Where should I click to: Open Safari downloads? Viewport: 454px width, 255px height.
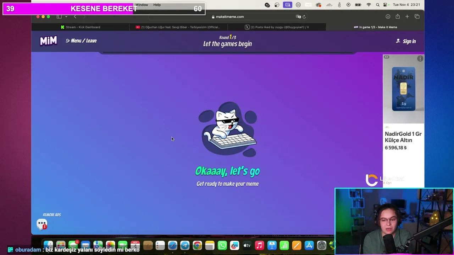coord(388,17)
